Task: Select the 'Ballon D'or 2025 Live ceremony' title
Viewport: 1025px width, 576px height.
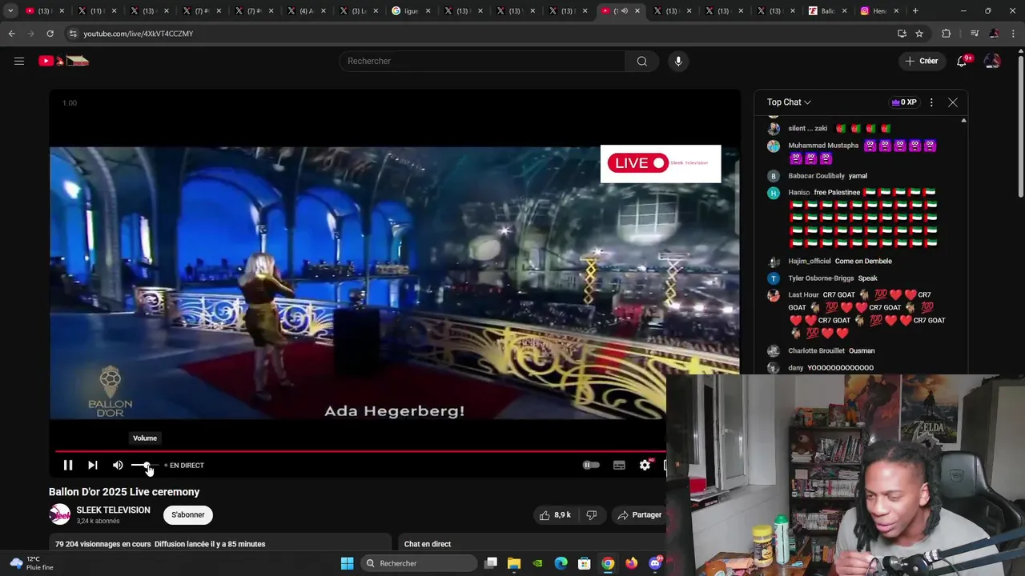Action: (x=124, y=492)
